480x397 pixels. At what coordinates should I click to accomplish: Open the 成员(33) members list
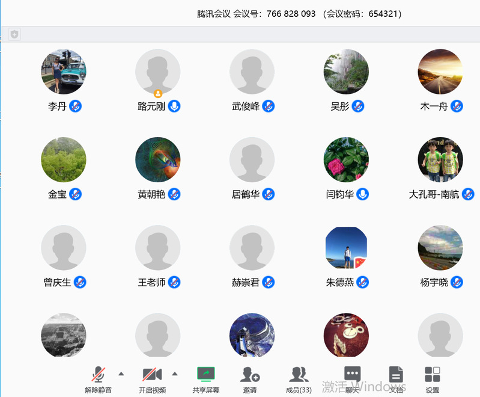click(299, 375)
